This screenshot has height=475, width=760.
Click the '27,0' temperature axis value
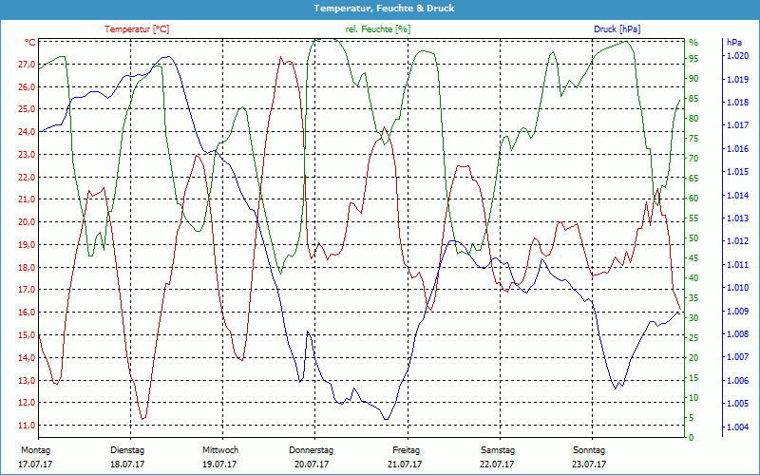[27, 64]
